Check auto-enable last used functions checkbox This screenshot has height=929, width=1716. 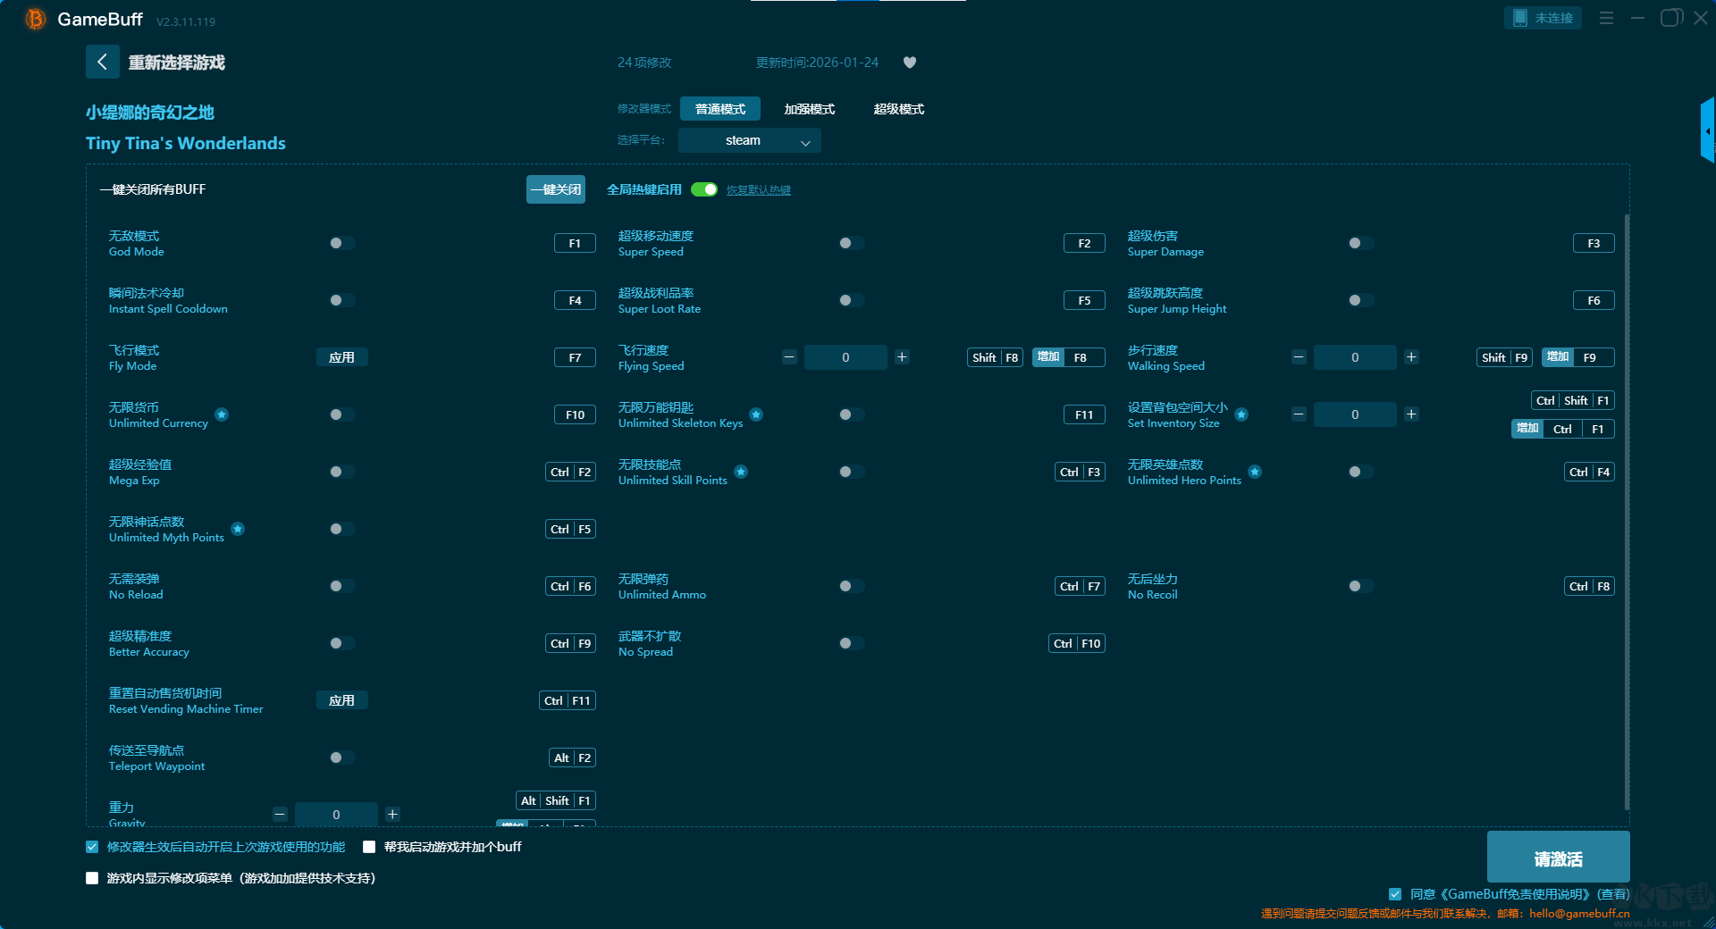(x=92, y=847)
